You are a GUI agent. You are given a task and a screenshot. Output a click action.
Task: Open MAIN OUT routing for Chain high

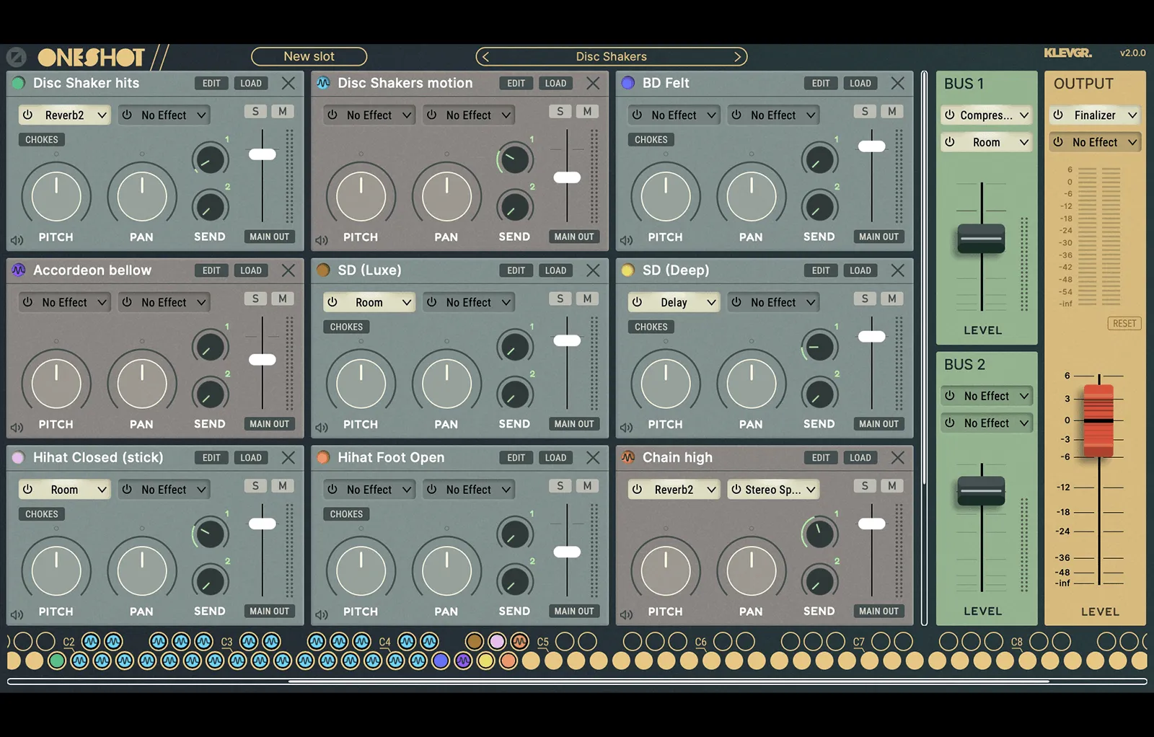(879, 611)
